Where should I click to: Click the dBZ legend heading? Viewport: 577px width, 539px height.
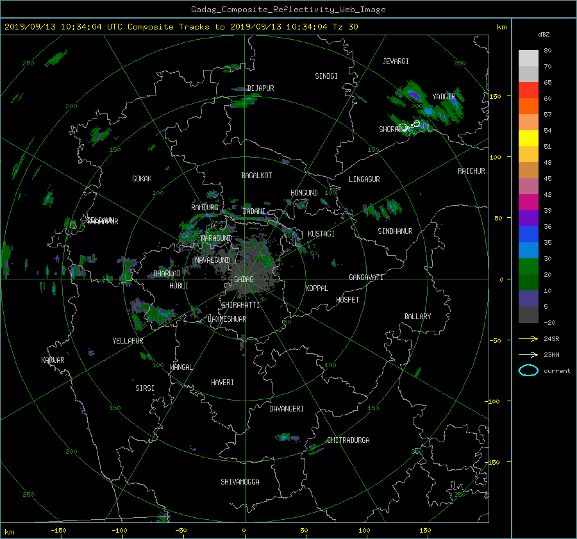click(544, 34)
